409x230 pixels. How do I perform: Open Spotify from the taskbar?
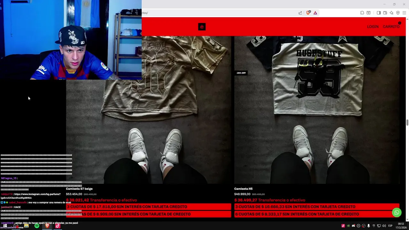[37, 226]
